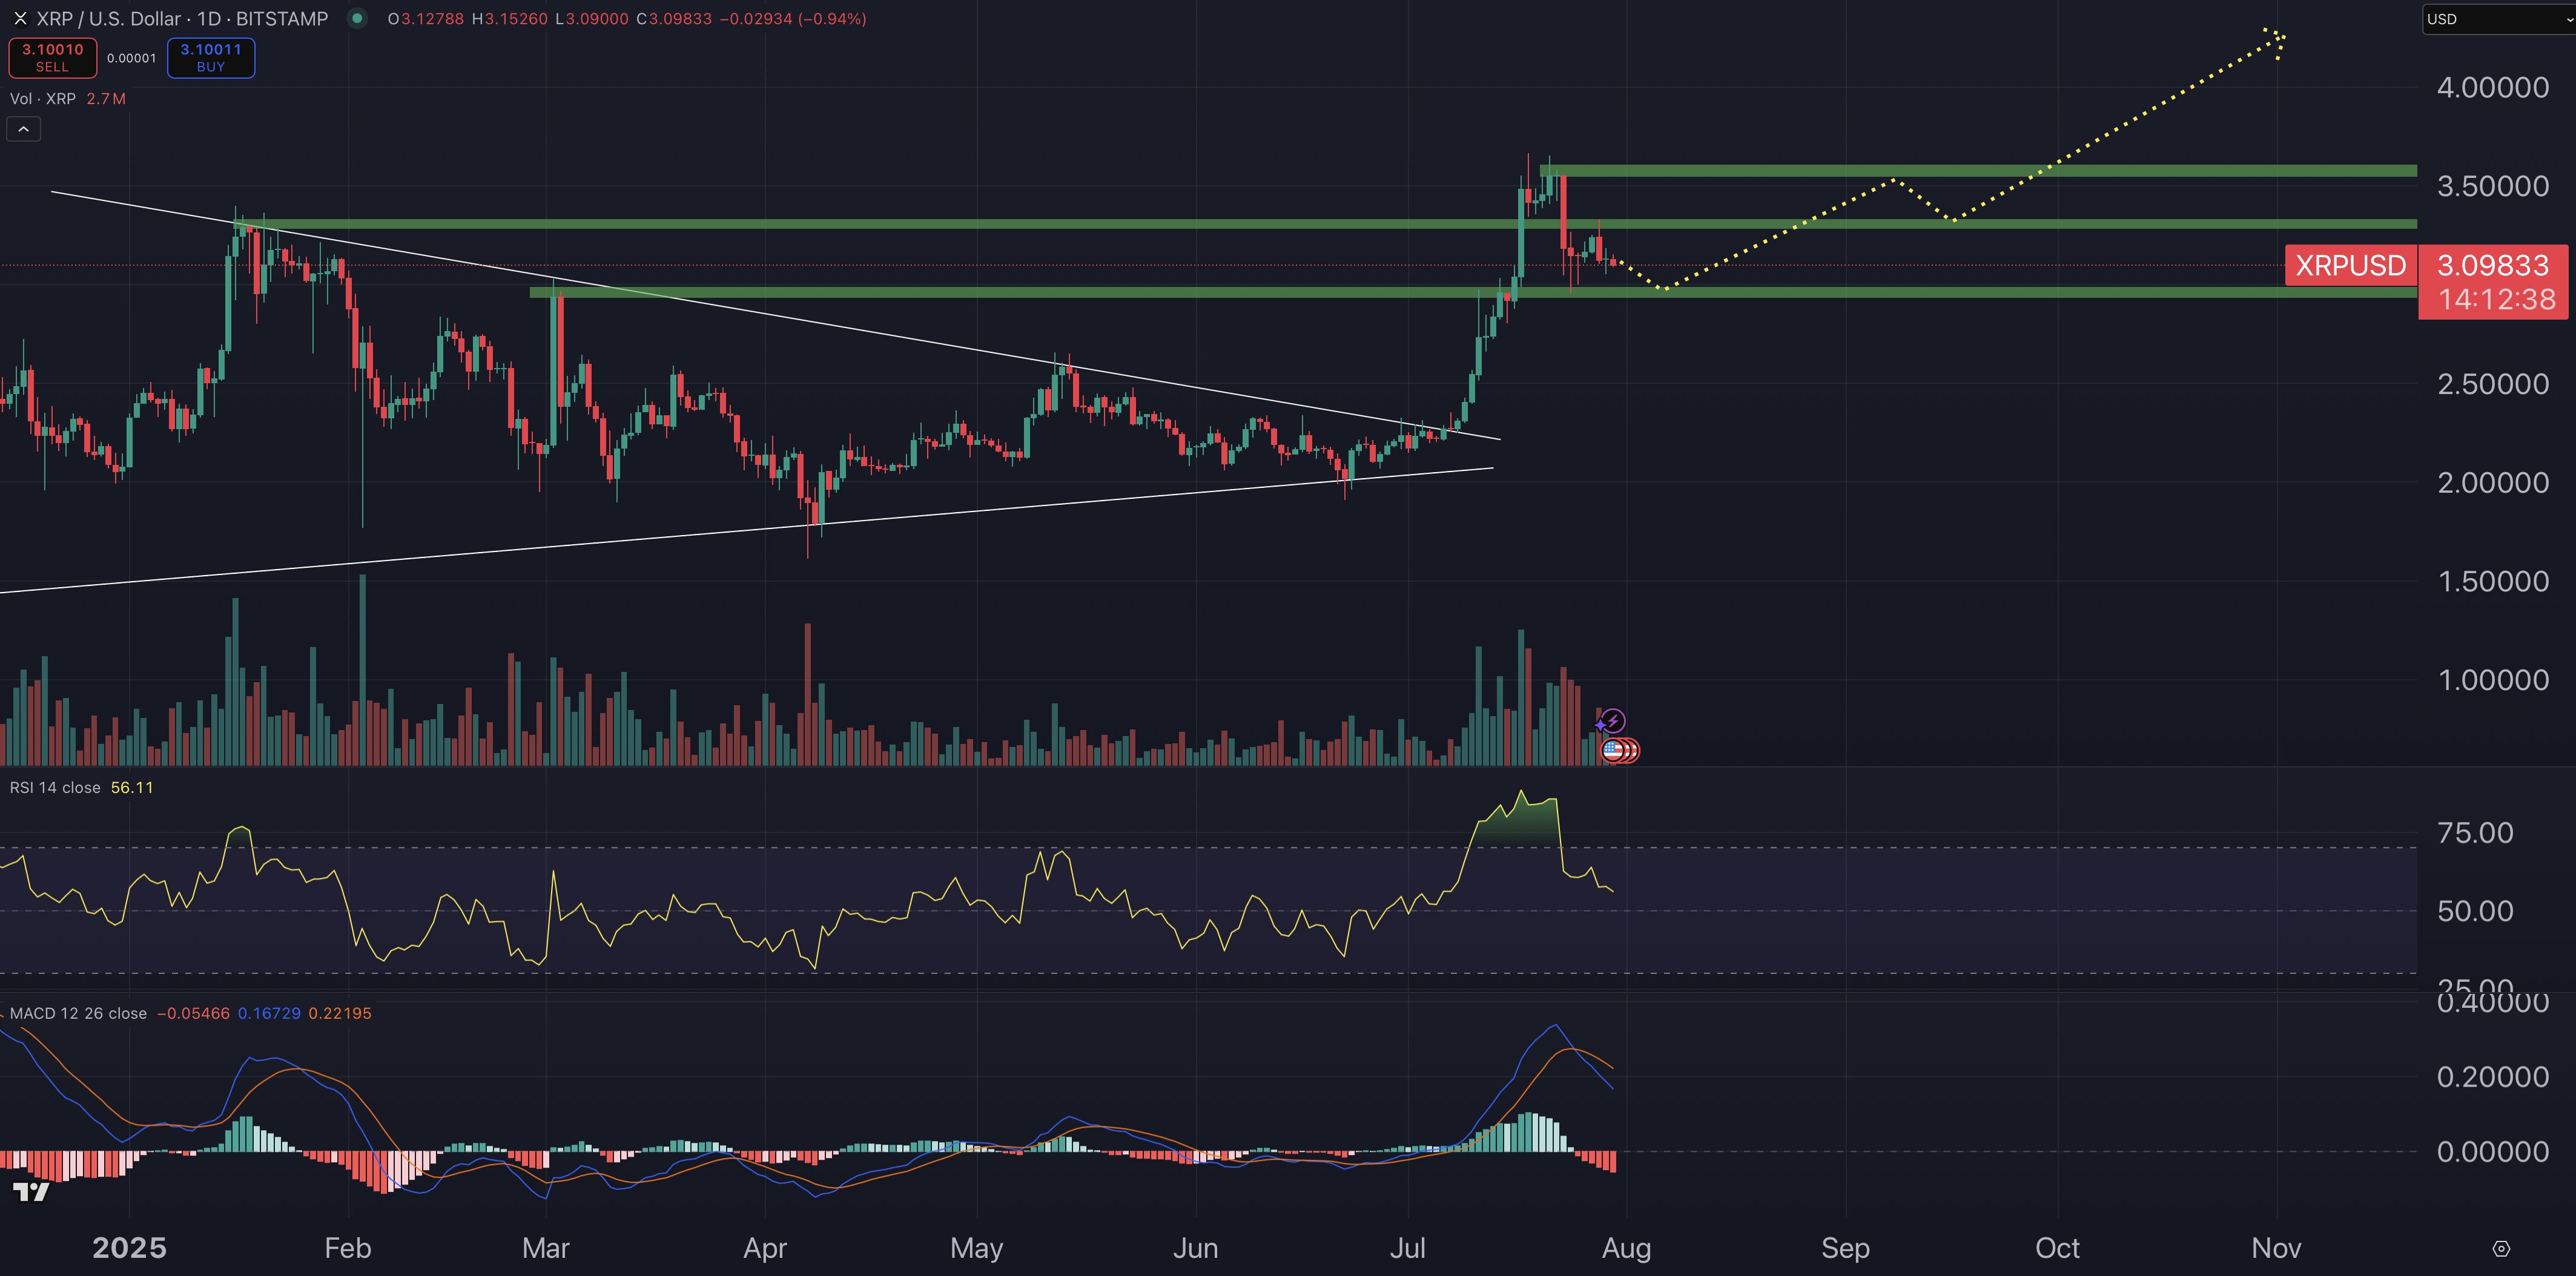The width and height of the screenshot is (2576, 1276).
Task: Click the Nov label on the time axis
Action: click(x=2277, y=1248)
